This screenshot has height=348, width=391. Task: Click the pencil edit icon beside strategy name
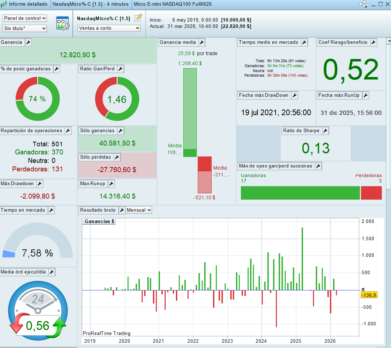(x=138, y=18)
